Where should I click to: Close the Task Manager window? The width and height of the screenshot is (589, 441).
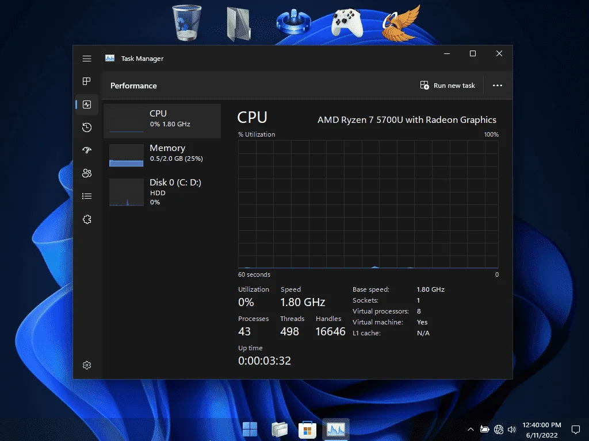point(499,53)
